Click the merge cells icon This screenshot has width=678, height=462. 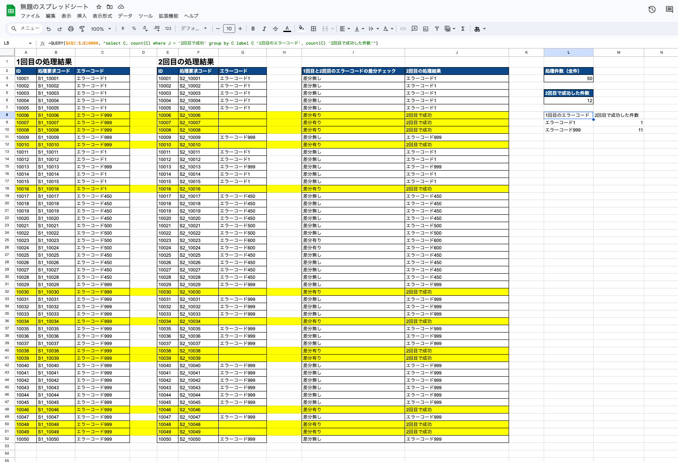point(325,29)
